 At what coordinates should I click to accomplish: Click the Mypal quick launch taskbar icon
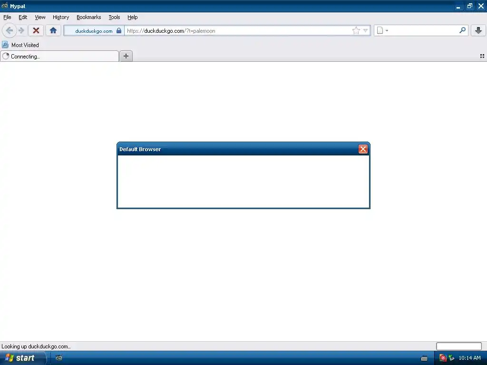(58, 358)
